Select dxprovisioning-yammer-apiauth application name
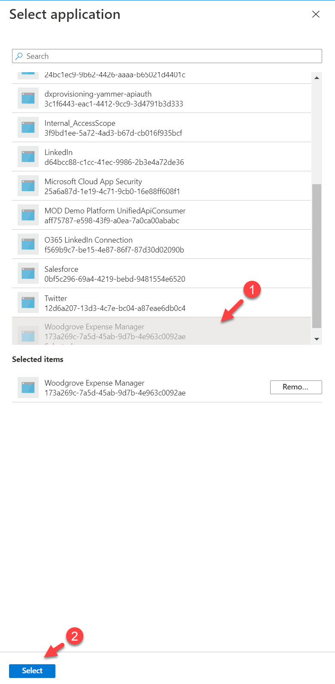The height and width of the screenshot is (684, 335). pyautogui.click(x=98, y=94)
